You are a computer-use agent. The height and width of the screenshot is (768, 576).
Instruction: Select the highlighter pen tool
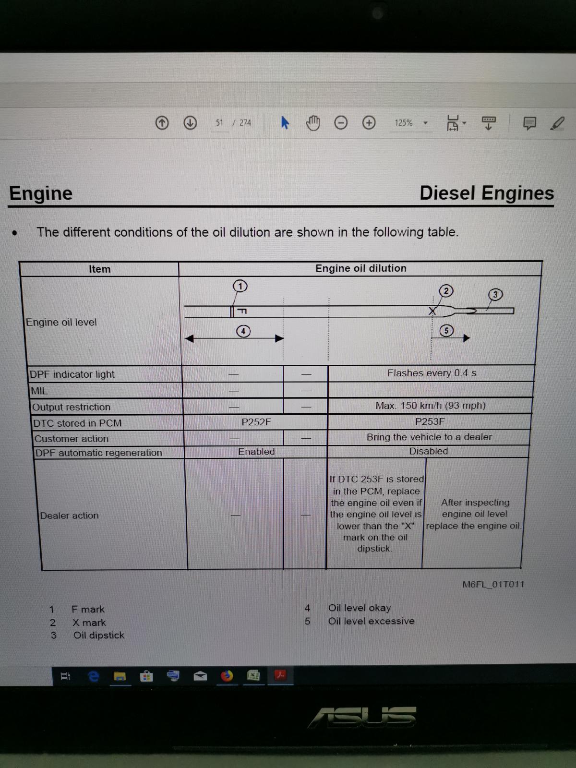tap(557, 124)
